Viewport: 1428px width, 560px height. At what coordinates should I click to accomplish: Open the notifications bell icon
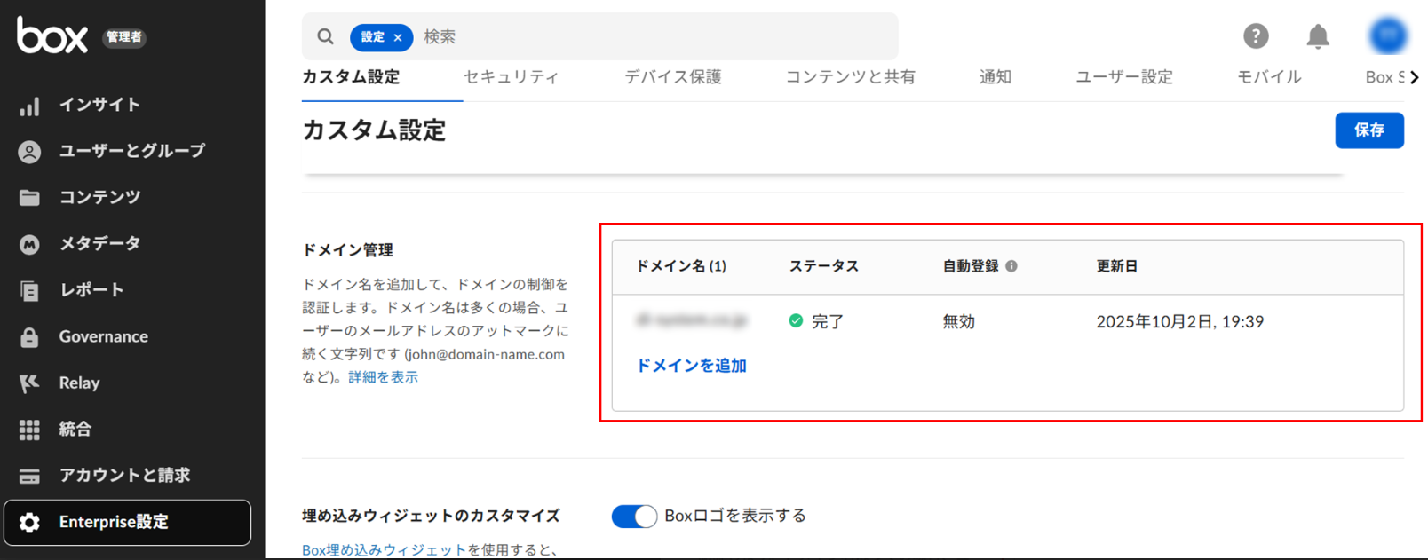click(1318, 36)
